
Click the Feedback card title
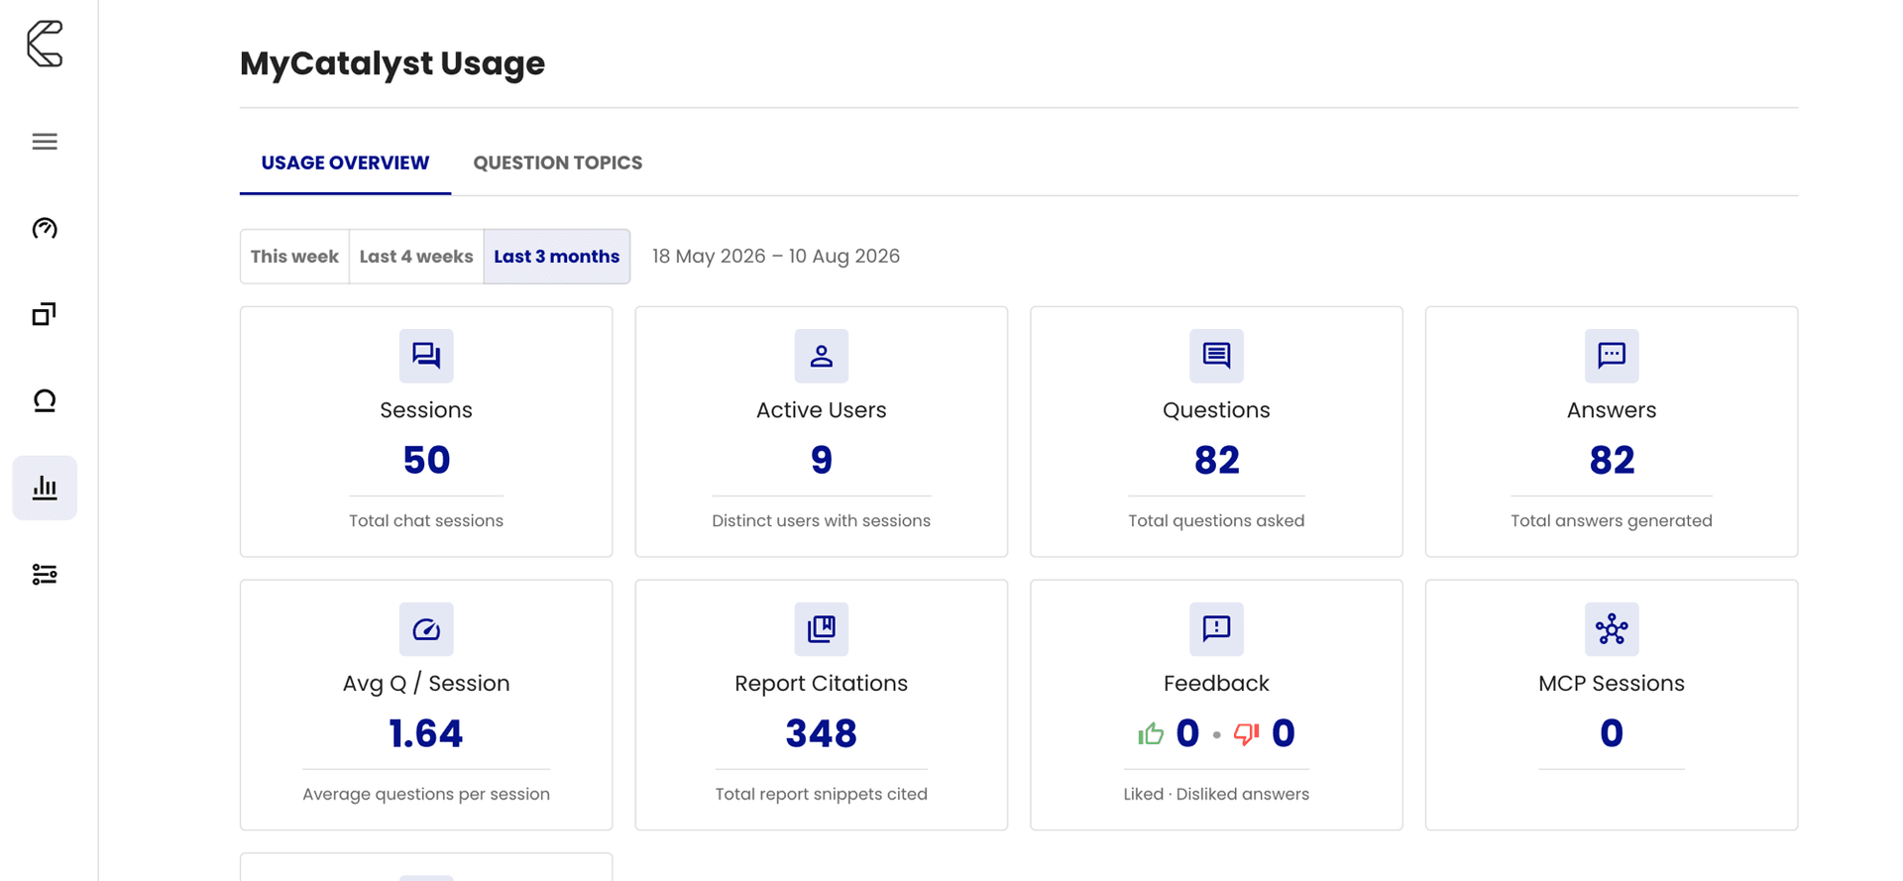[x=1216, y=684]
